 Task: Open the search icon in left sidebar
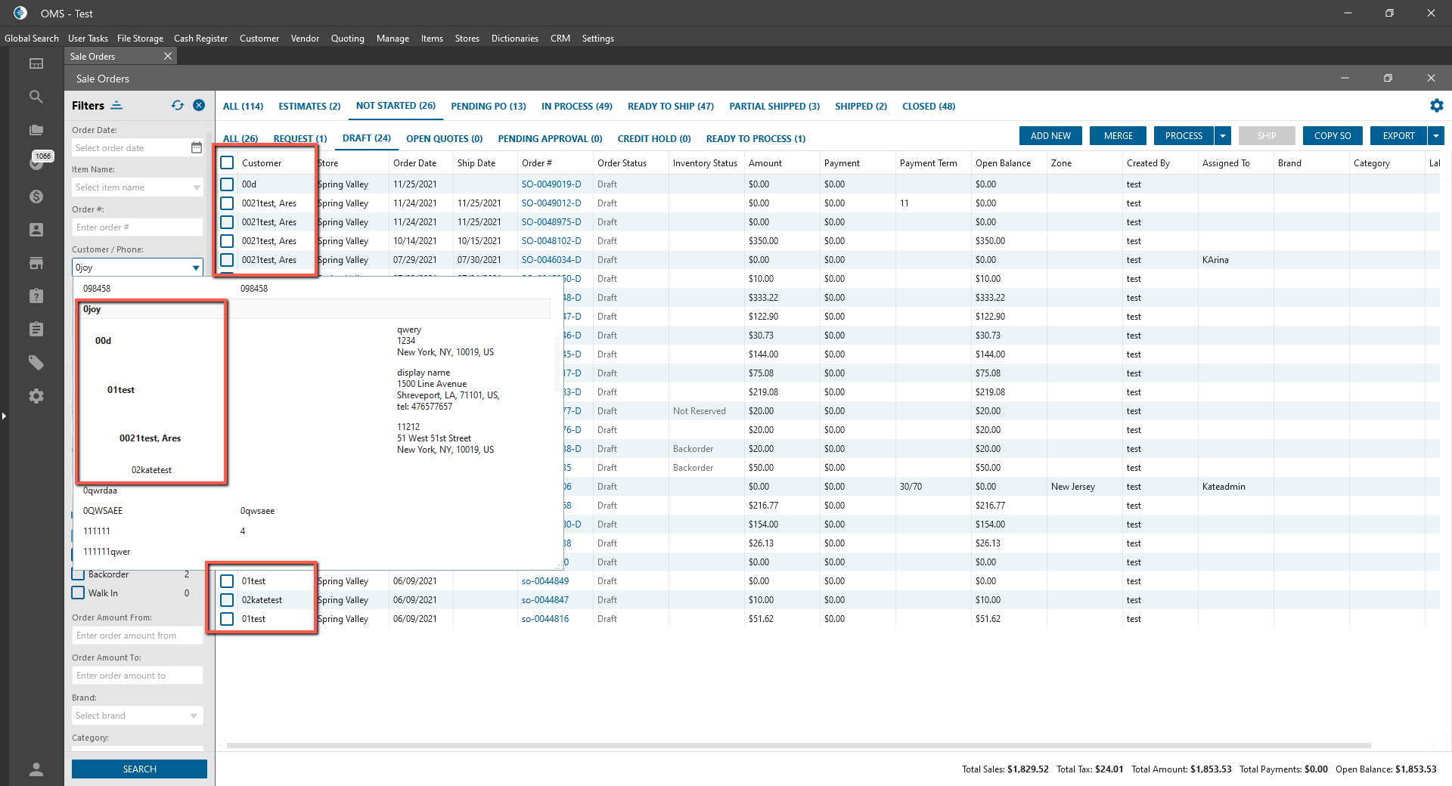coord(36,97)
